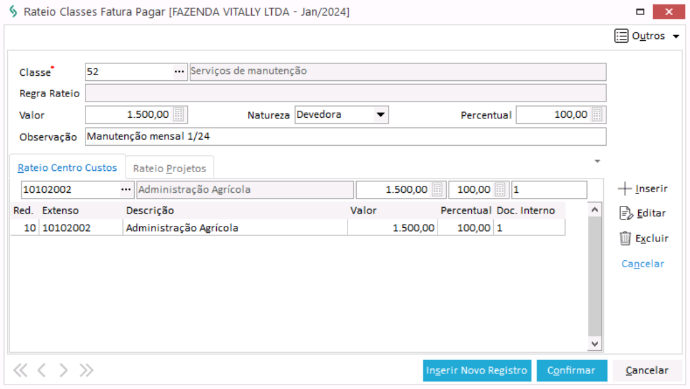Click the scrollbar down arrow in grid

coord(594,344)
